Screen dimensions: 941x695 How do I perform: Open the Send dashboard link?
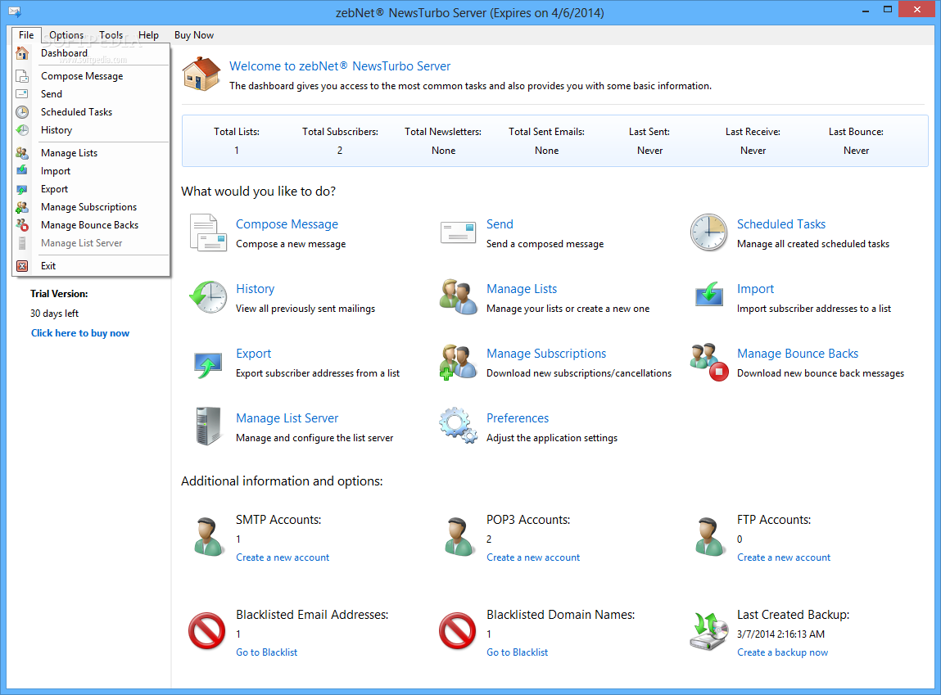[x=500, y=224]
